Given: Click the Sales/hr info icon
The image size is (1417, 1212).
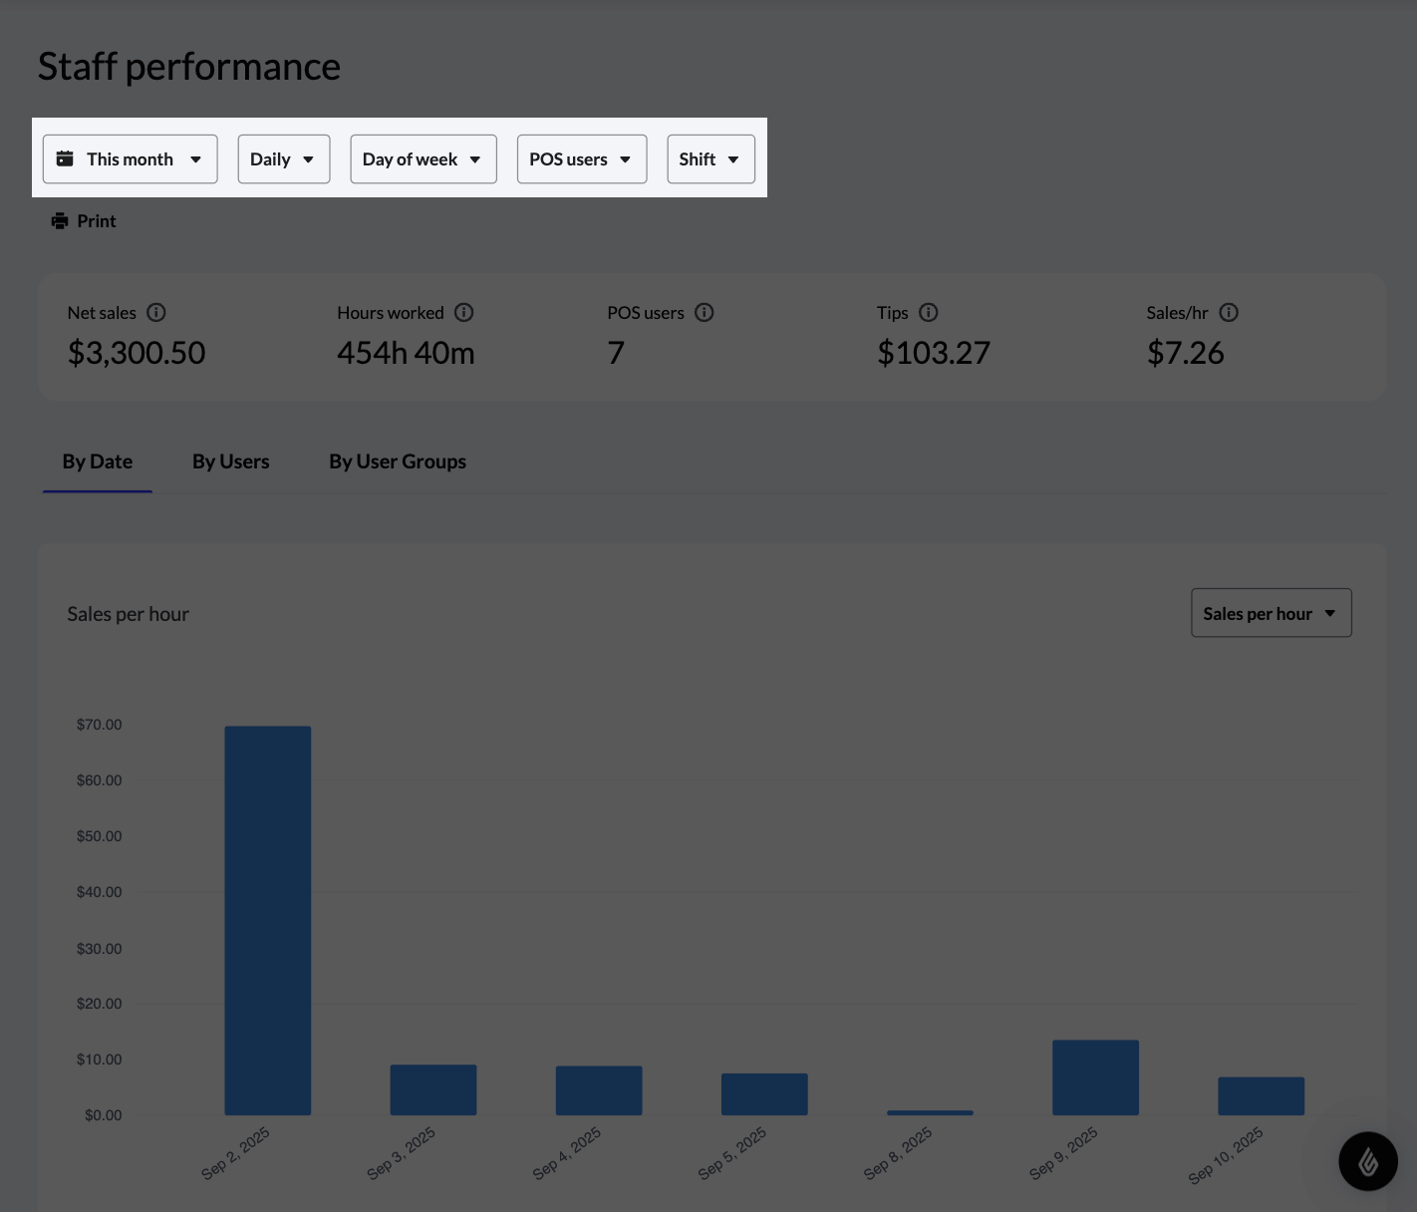Looking at the screenshot, I should 1229,312.
